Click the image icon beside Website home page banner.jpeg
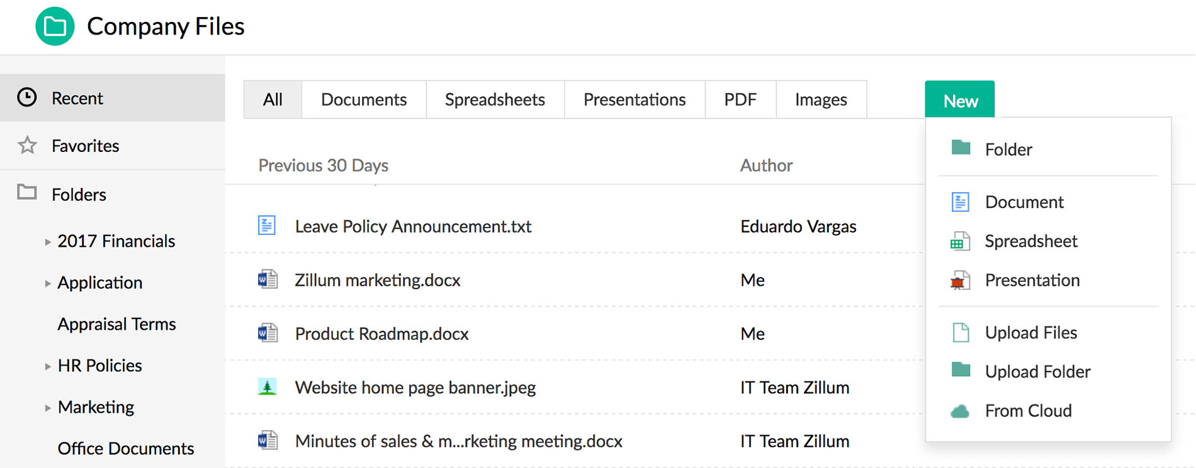This screenshot has width=1196, height=468. point(268,387)
